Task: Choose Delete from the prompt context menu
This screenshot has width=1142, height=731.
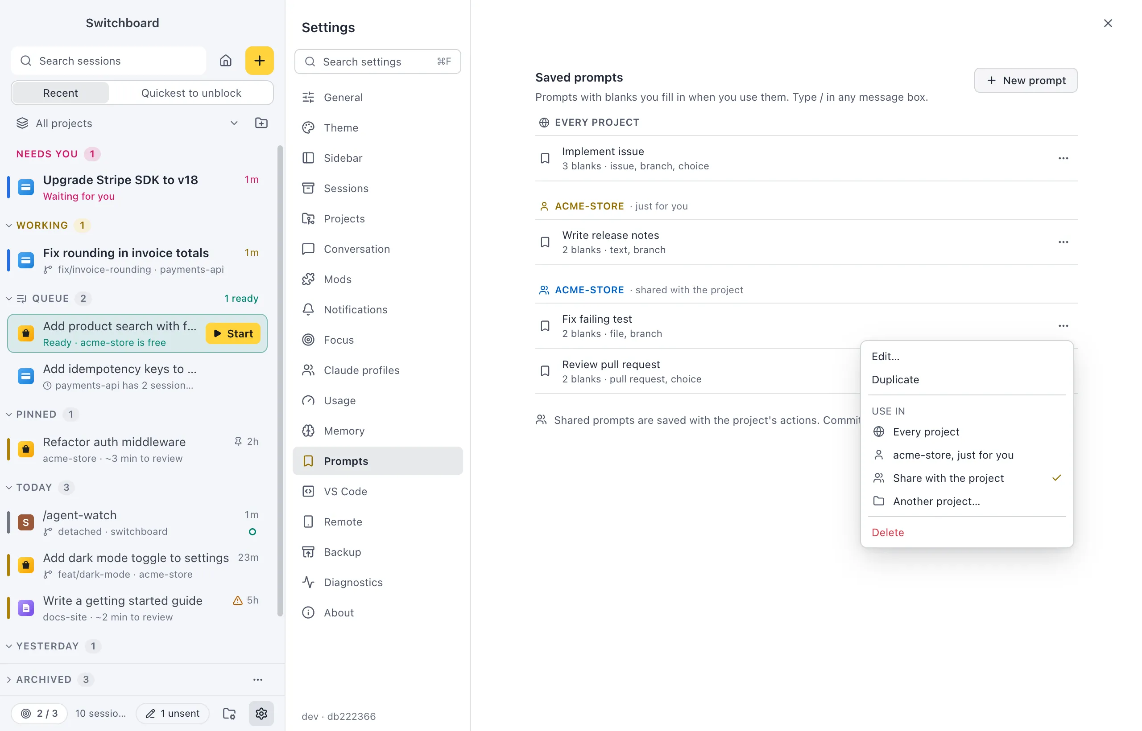Action: pos(967,533)
